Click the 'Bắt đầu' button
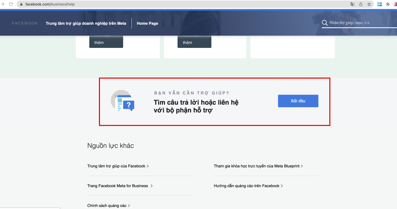 [x=298, y=101]
